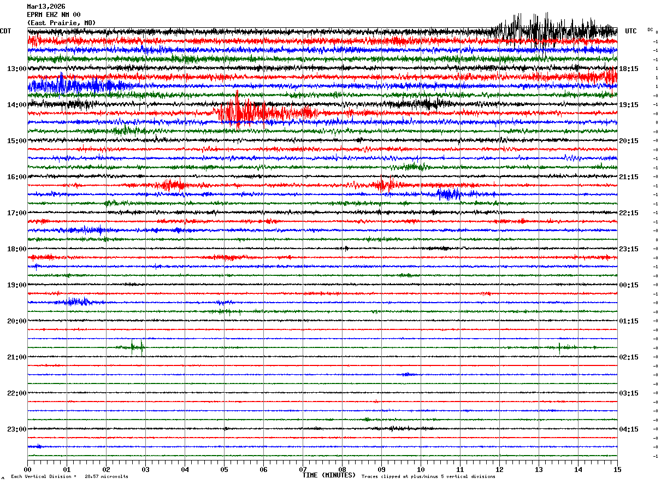Screen dimensions: 661x484
Task: Click the 28.57 microvolts scale note
Action: [107, 476]
